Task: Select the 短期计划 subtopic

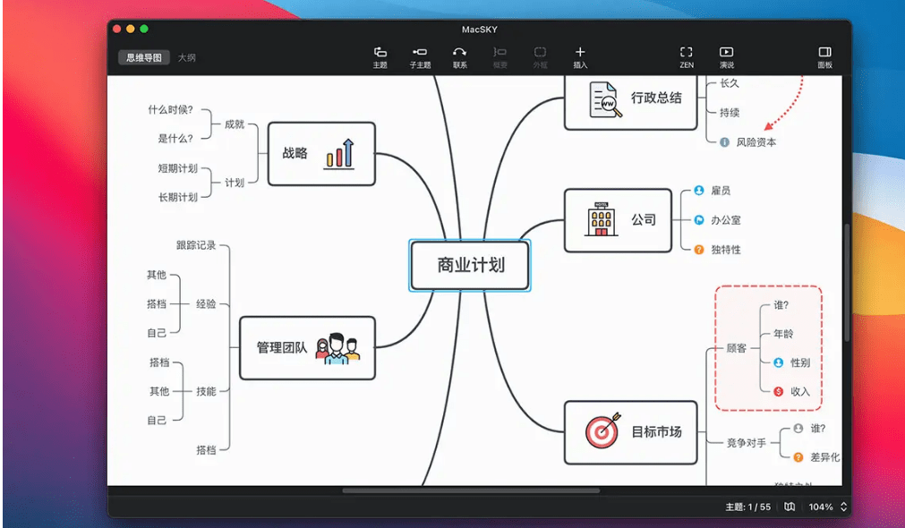Action: [x=178, y=168]
